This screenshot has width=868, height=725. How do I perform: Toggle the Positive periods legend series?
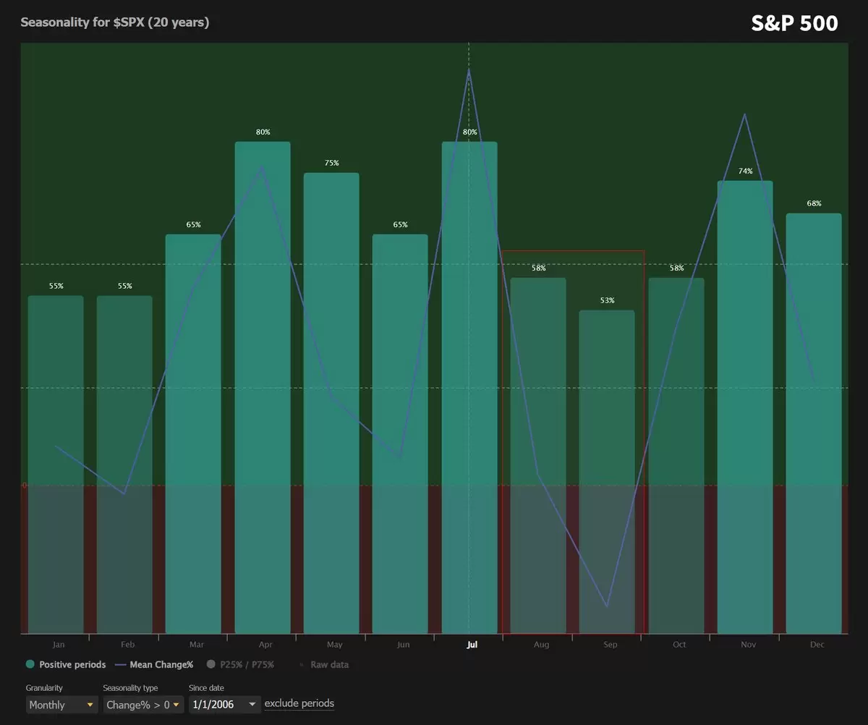[x=66, y=664]
